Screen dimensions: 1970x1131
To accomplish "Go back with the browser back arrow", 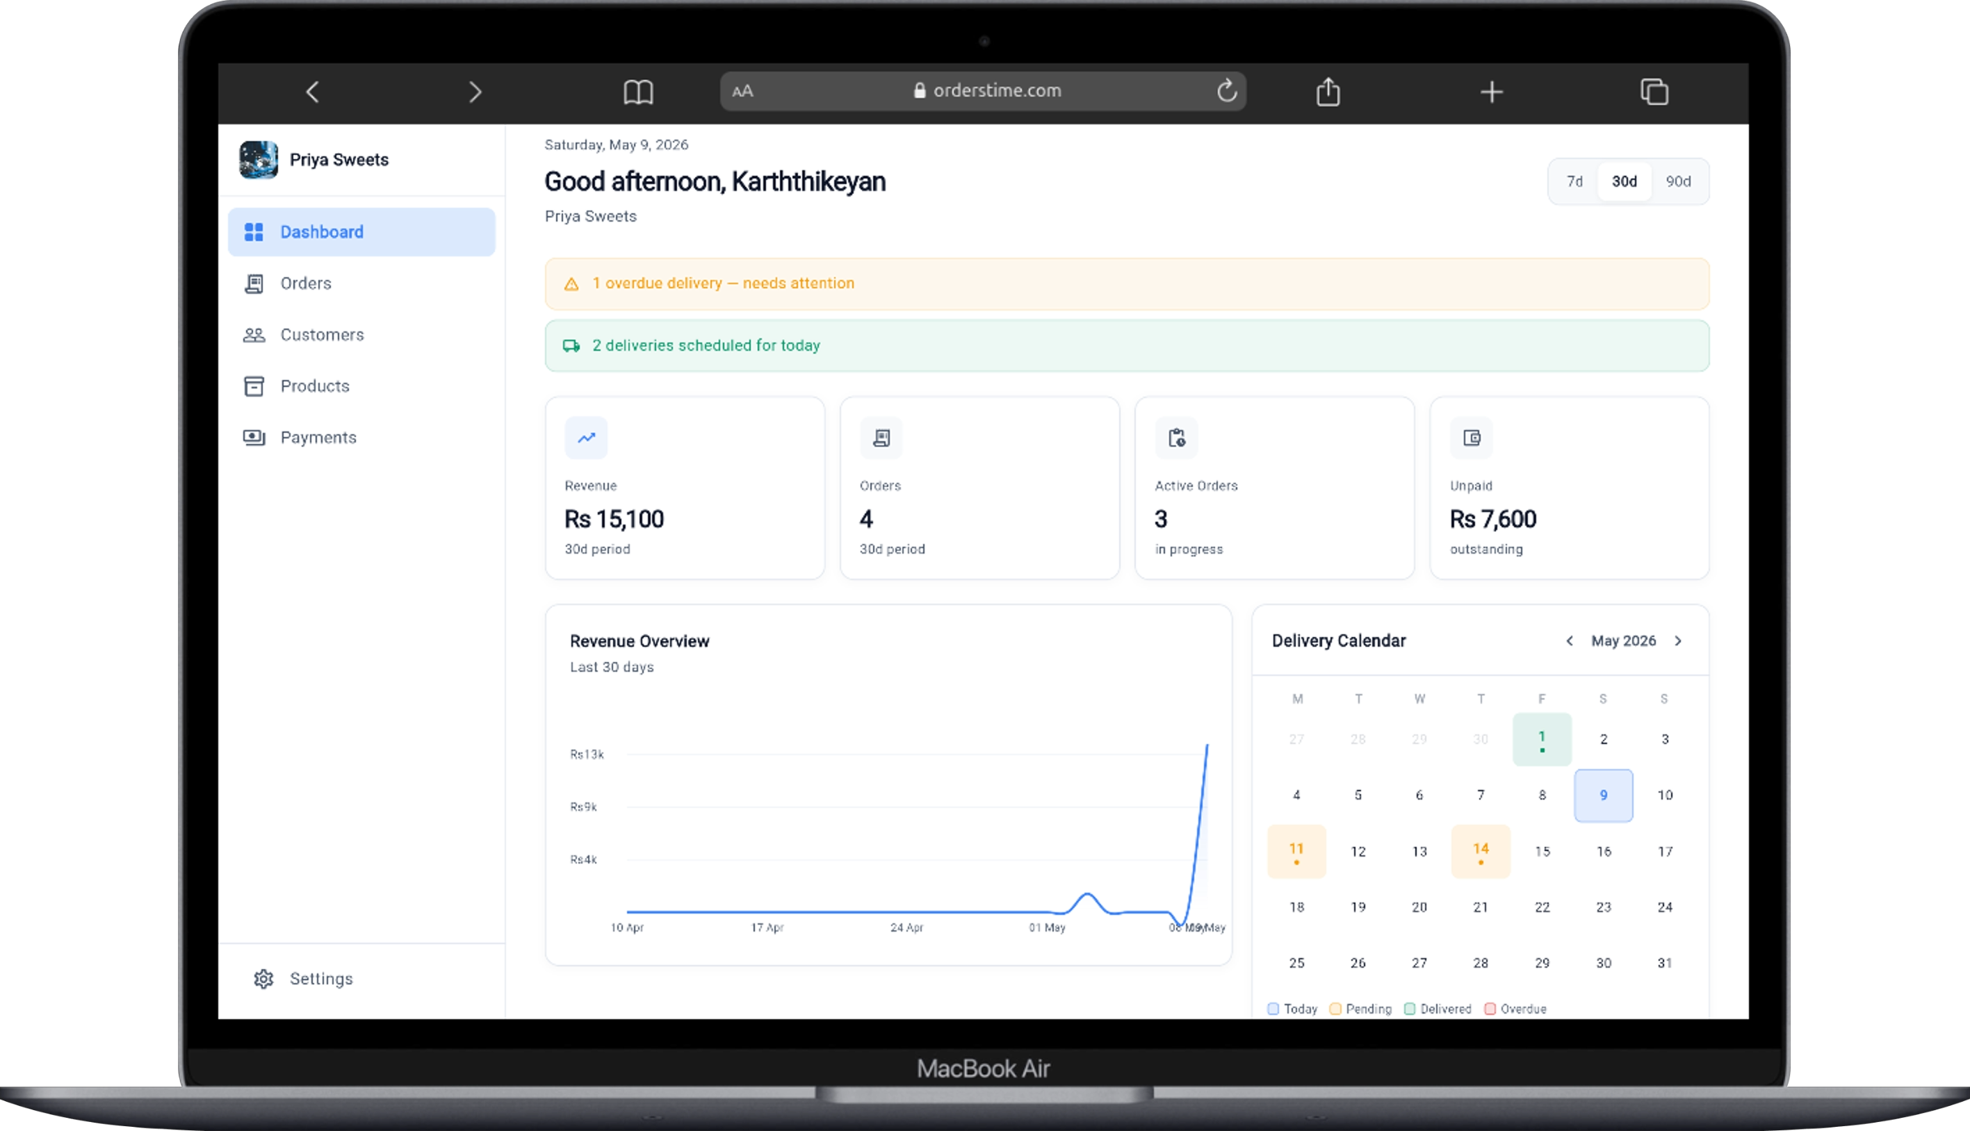I will (312, 92).
